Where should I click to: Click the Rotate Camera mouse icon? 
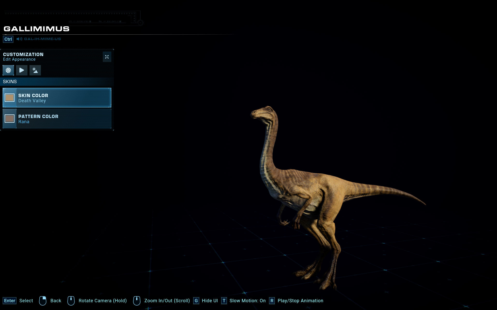pyautogui.click(x=71, y=301)
